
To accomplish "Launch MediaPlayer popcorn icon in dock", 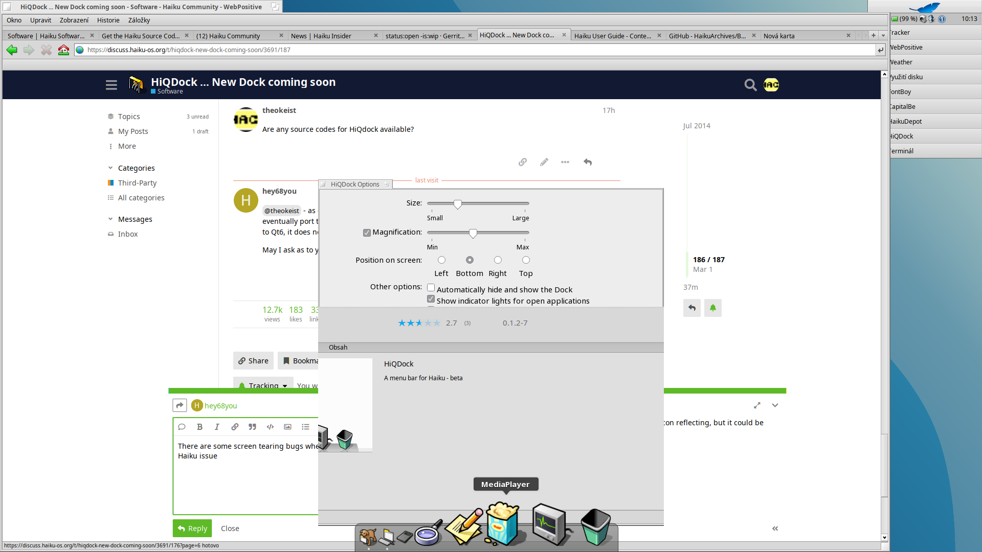I will 503,523.
